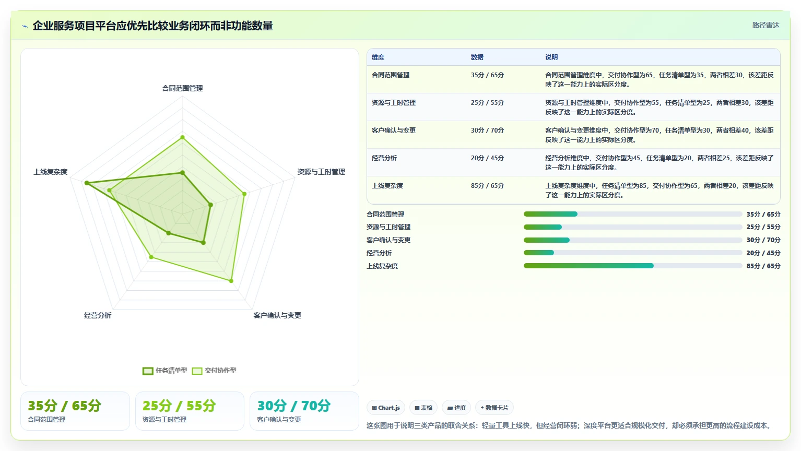Click the 资源与工时管理 radar axis label
This screenshot has width=801, height=451.
[321, 172]
